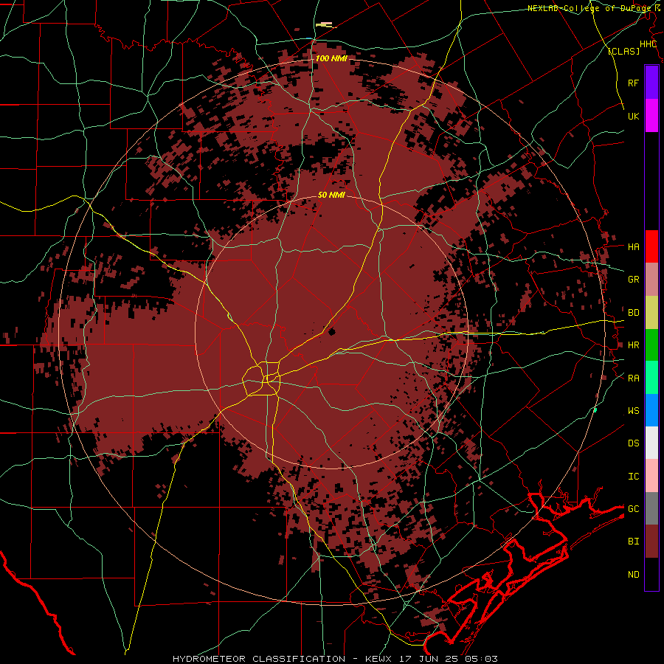Click the dark maroon BI legend swatch
This screenshot has height=664, width=664.
tap(651, 542)
